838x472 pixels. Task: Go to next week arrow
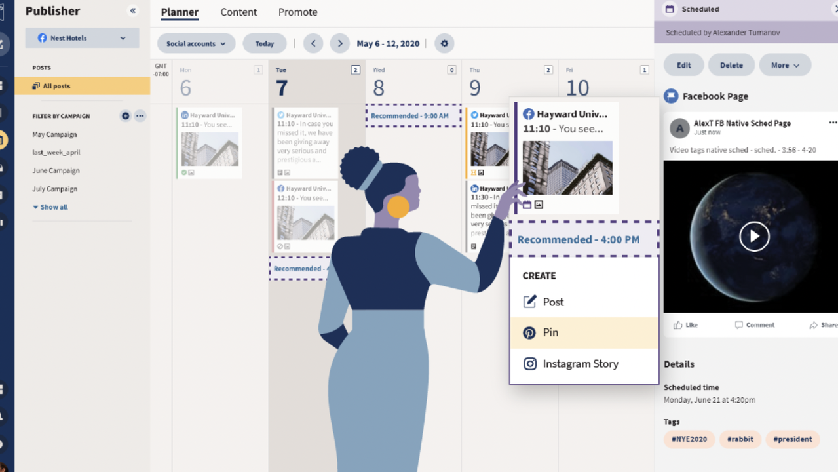[x=339, y=43]
